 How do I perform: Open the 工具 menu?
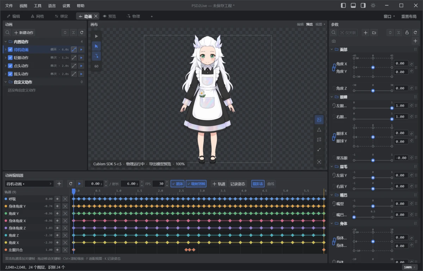click(37, 6)
